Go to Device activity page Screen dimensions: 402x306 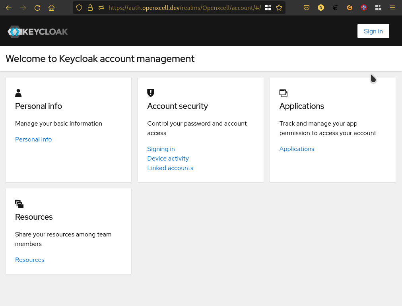[x=168, y=159]
